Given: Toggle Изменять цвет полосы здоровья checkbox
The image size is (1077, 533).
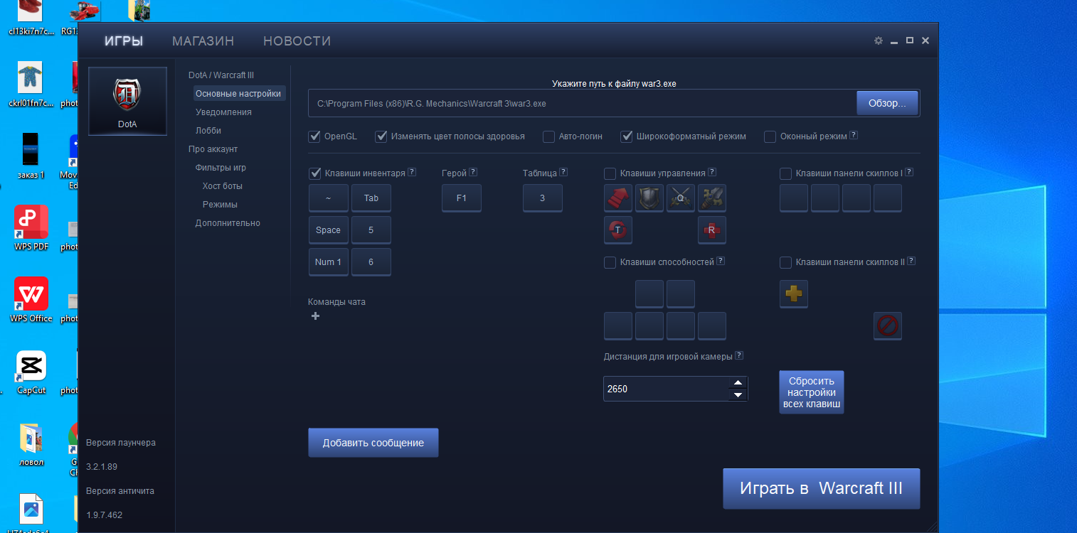Looking at the screenshot, I should pos(381,136).
